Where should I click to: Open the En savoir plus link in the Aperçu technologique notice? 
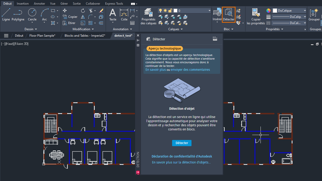click(x=156, y=70)
